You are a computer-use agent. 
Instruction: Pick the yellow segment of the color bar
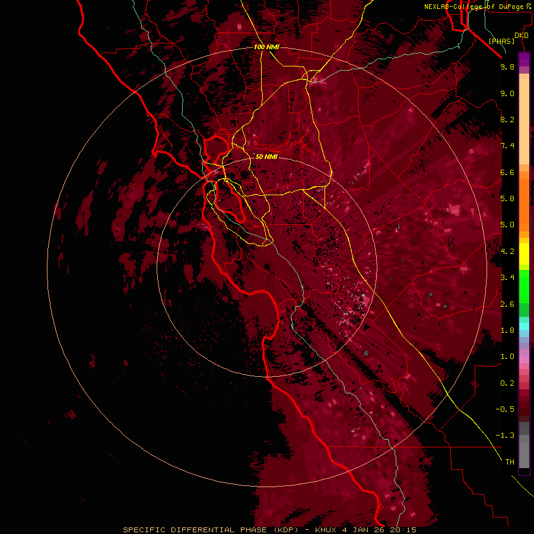[524, 254]
